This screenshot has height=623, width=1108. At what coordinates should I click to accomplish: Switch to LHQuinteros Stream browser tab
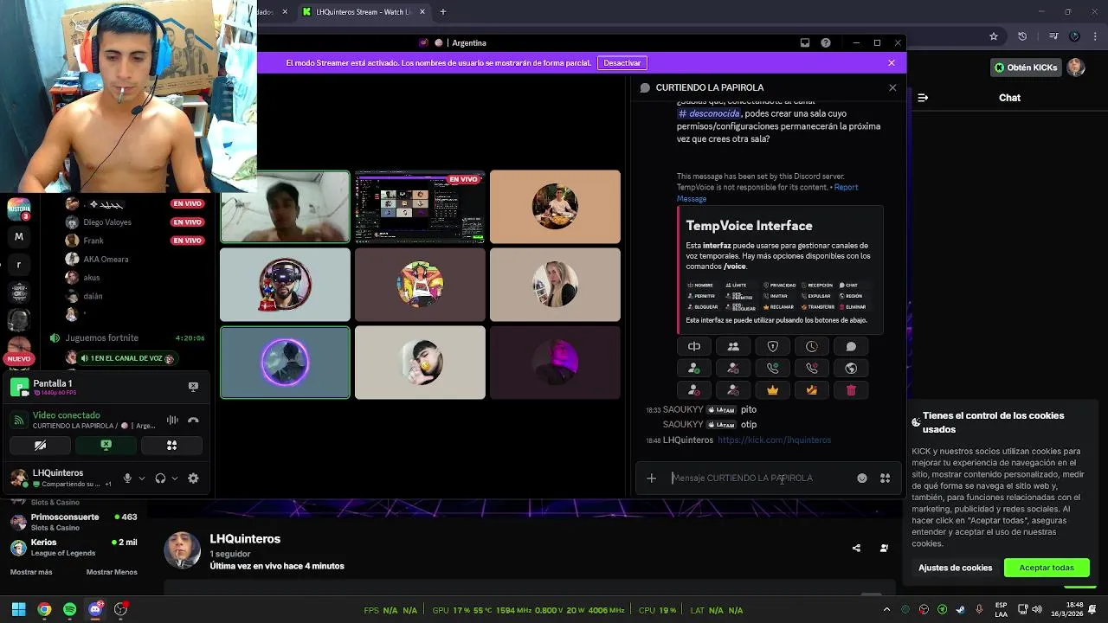tap(364, 12)
